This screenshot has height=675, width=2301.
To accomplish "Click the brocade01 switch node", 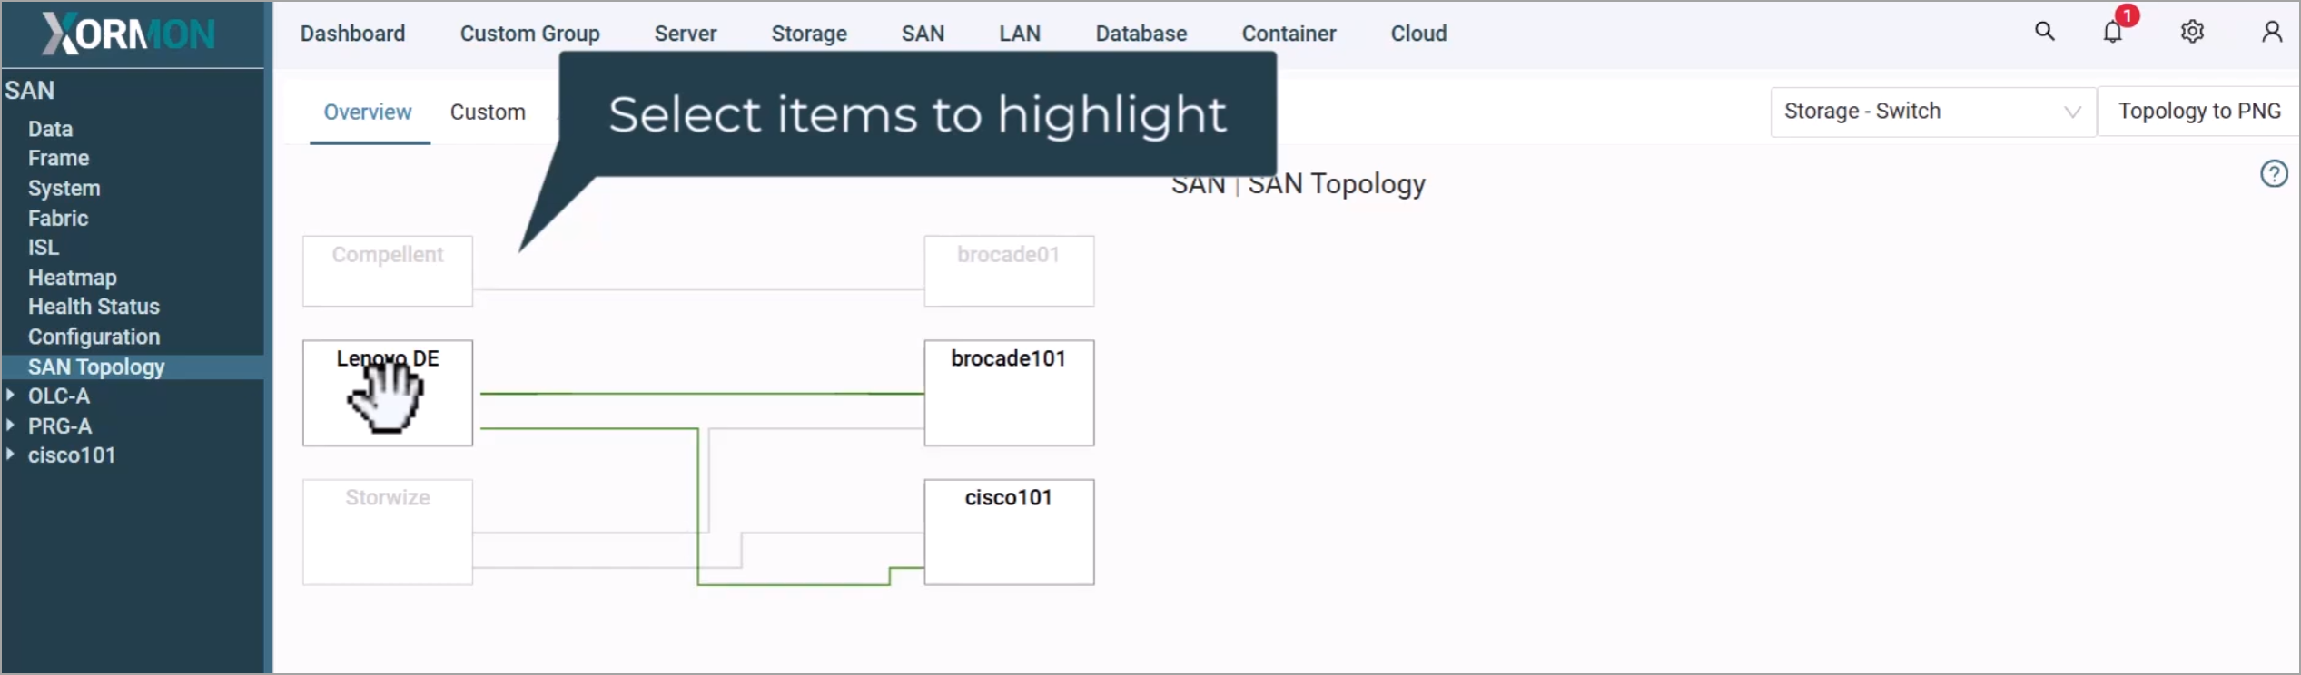I will pyautogui.click(x=1009, y=271).
